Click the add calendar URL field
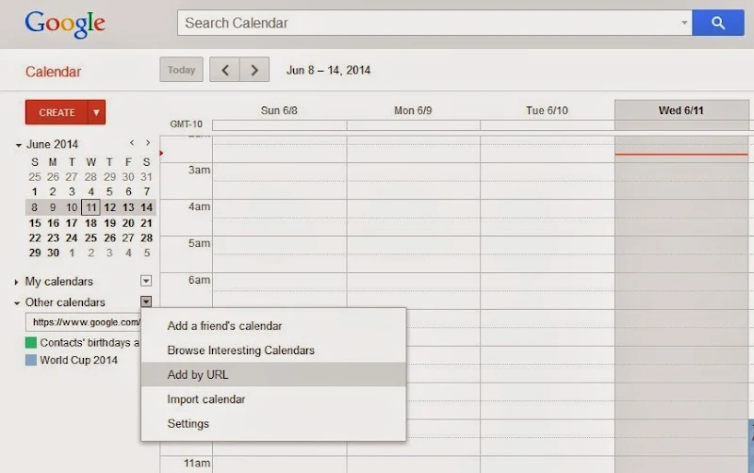 pyautogui.click(x=83, y=322)
